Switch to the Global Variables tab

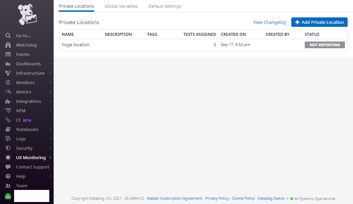click(121, 6)
